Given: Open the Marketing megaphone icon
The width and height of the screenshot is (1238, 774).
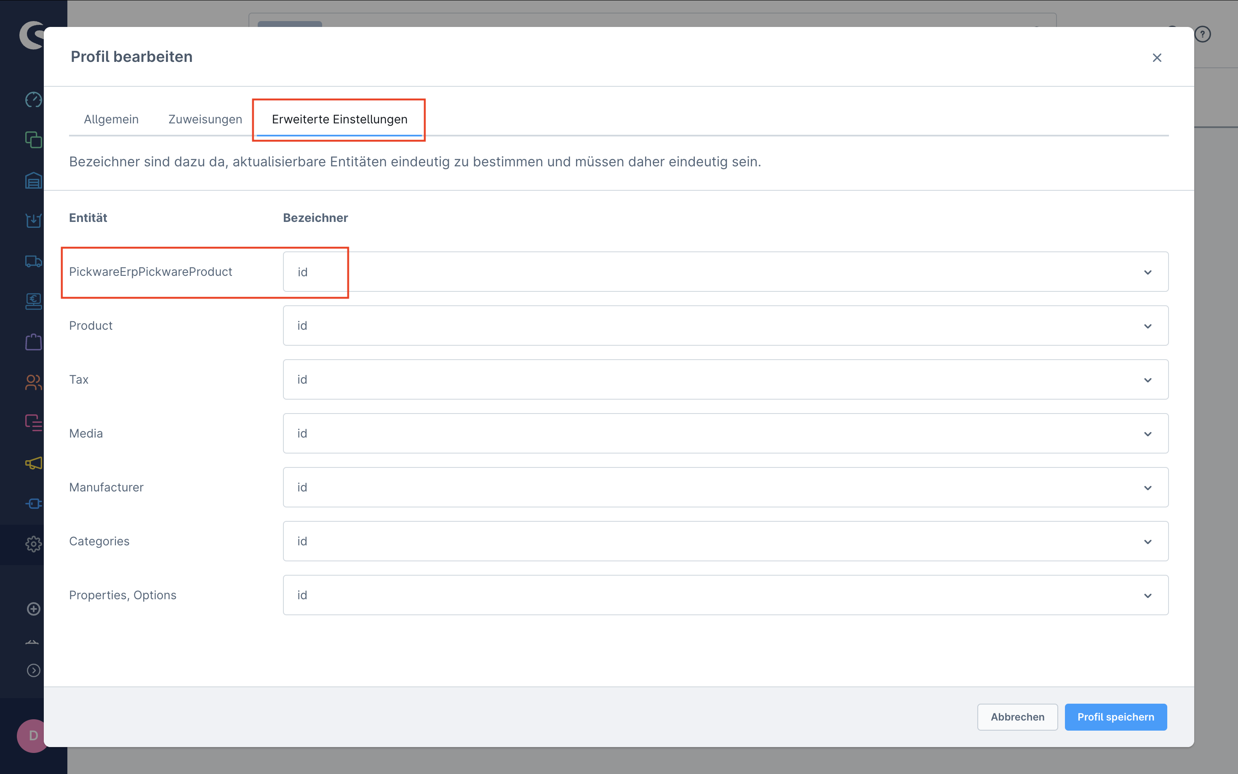Looking at the screenshot, I should point(33,463).
